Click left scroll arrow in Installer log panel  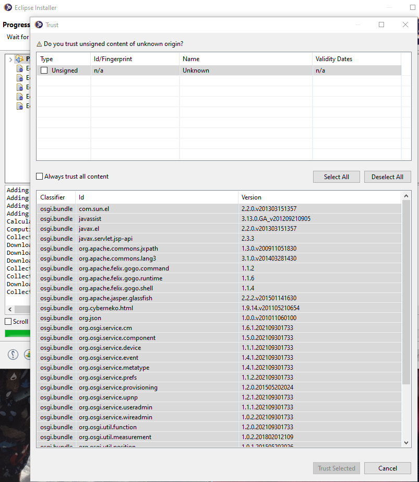(x=10, y=309)
